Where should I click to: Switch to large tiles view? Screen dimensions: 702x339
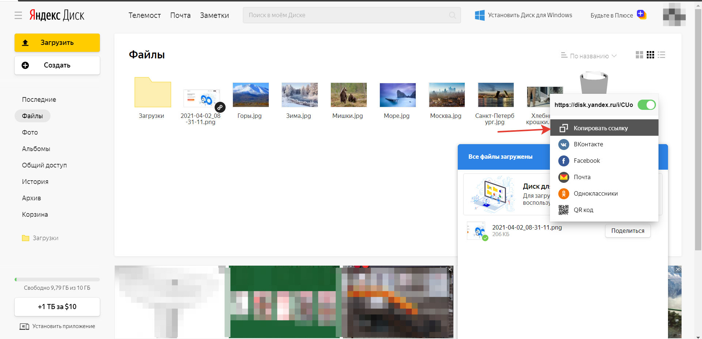tap(639, 55)
